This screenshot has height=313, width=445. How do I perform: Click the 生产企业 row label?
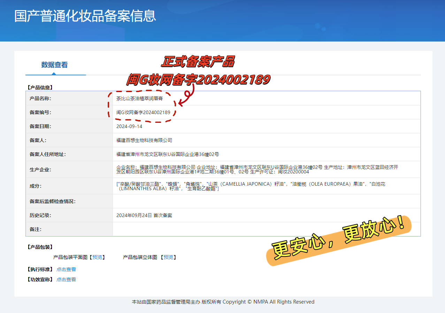pos(40,170)
